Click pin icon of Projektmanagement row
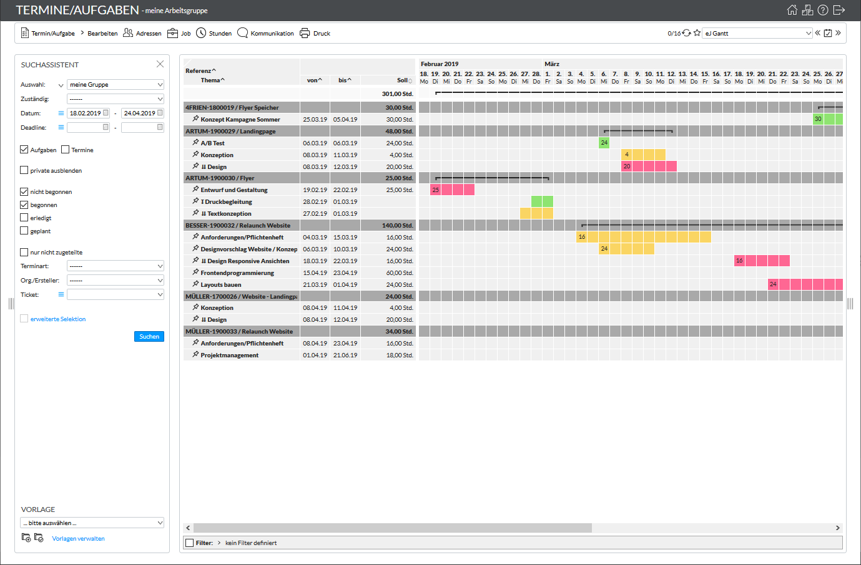The image size is (861, 565). coord(195,354)
